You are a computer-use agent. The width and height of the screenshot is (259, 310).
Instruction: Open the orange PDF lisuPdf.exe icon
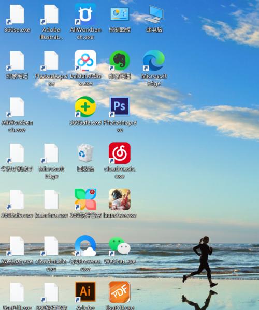pos(120,292)
